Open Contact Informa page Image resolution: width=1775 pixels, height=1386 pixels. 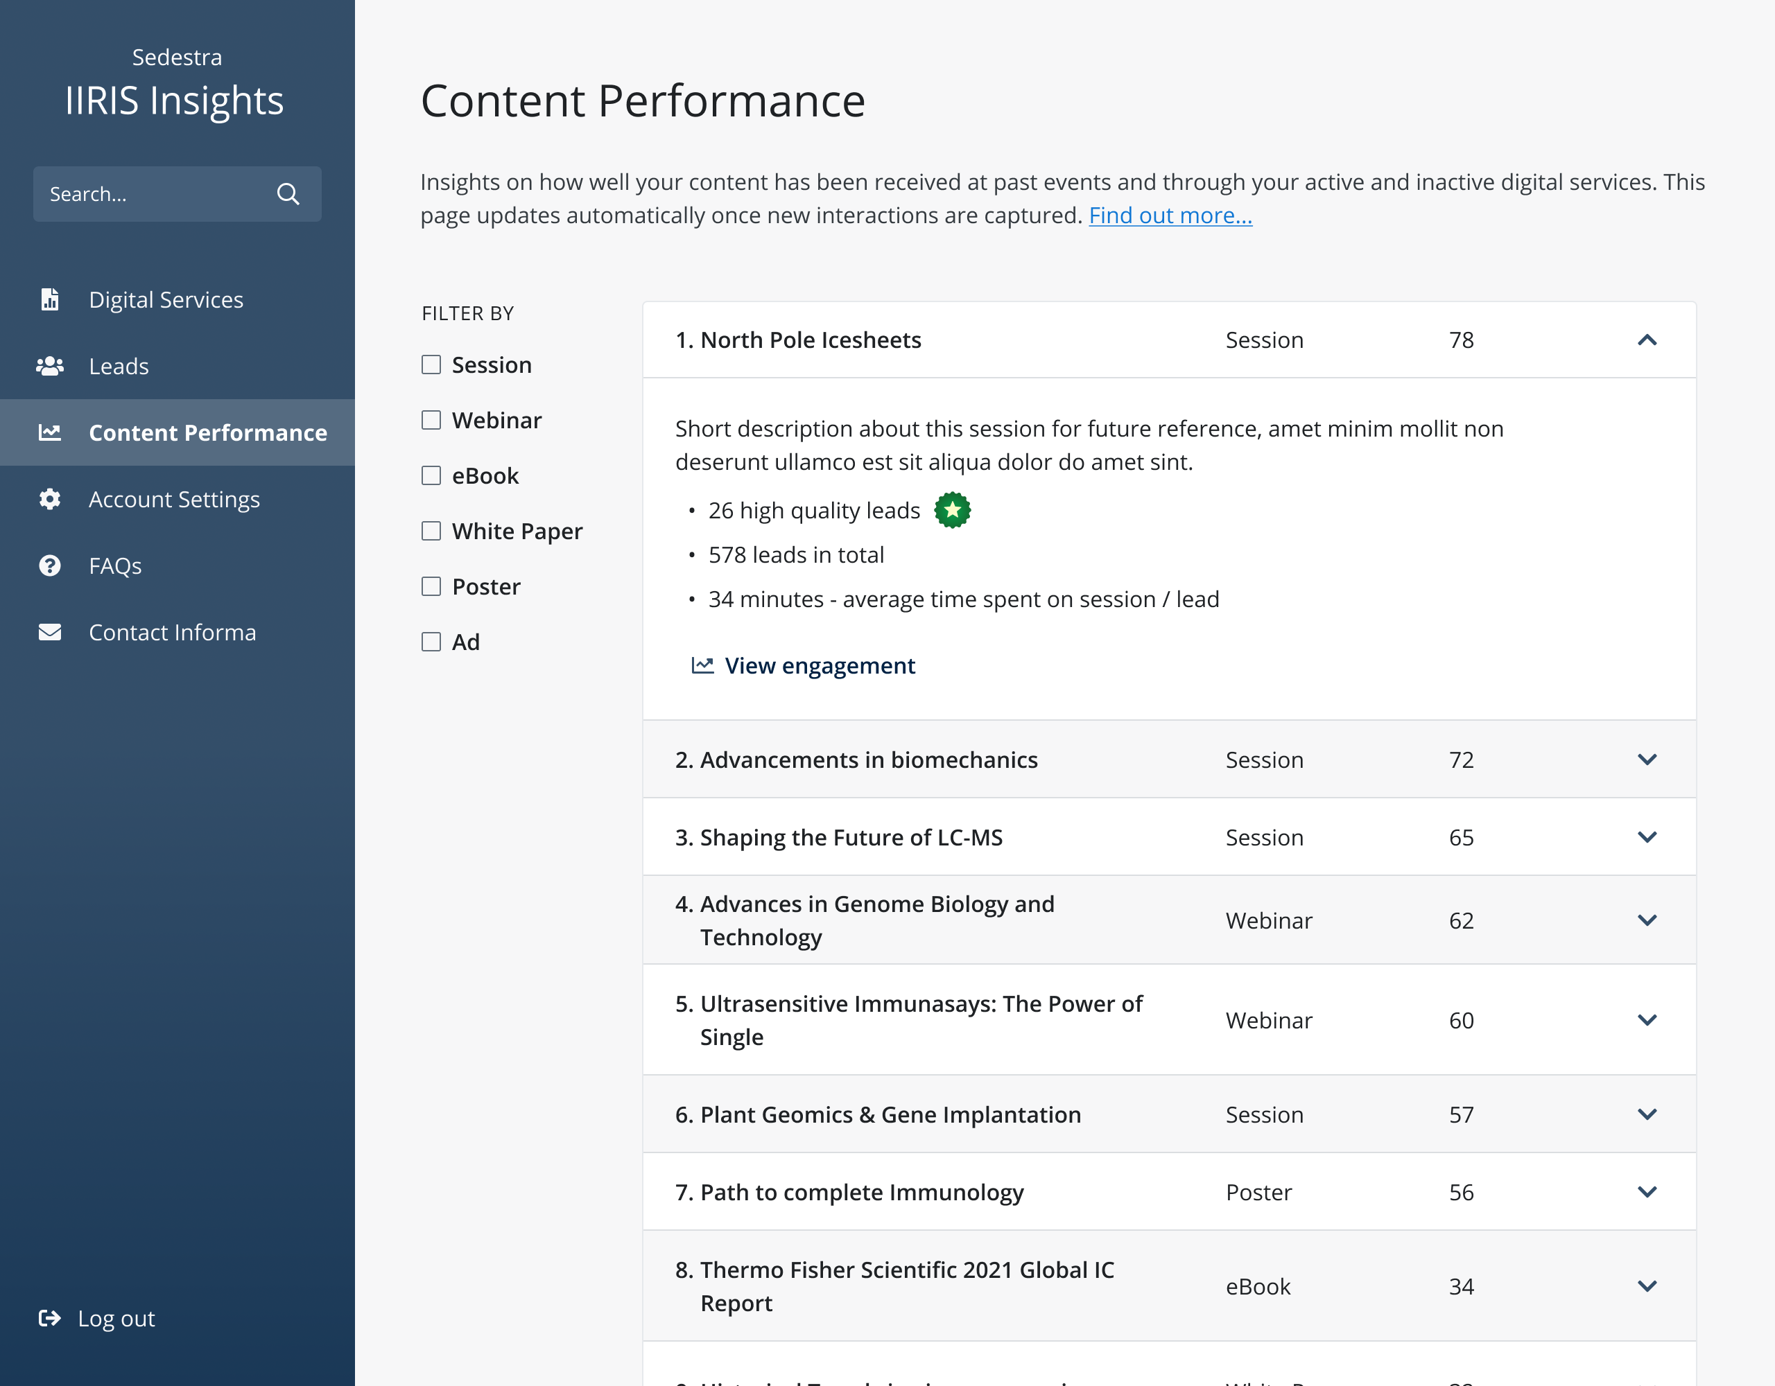(x=177, y=632)
